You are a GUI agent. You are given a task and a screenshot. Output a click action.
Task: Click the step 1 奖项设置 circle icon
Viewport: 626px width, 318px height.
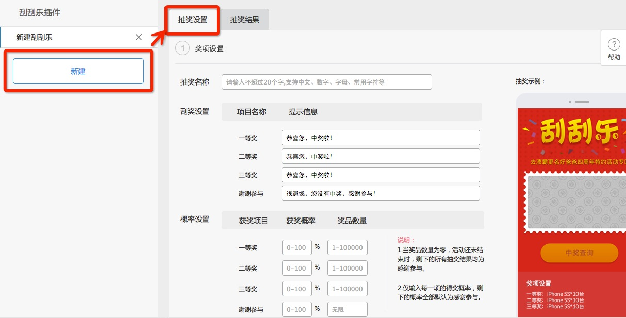pos(183,48)
